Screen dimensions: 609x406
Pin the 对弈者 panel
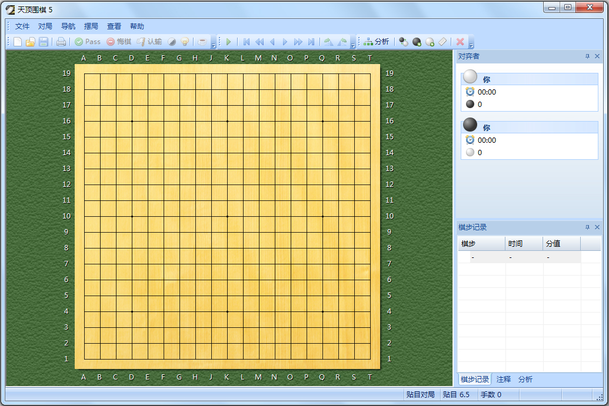[x=588, y=56]
